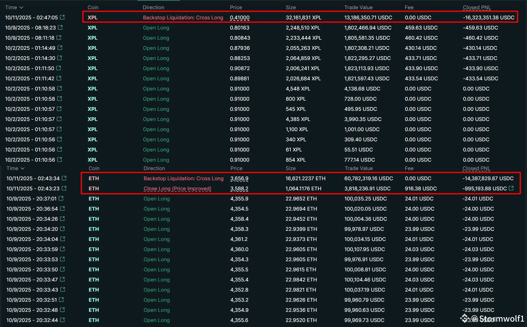Select price 0.87936 in XPL table

(x=240, y=48)
